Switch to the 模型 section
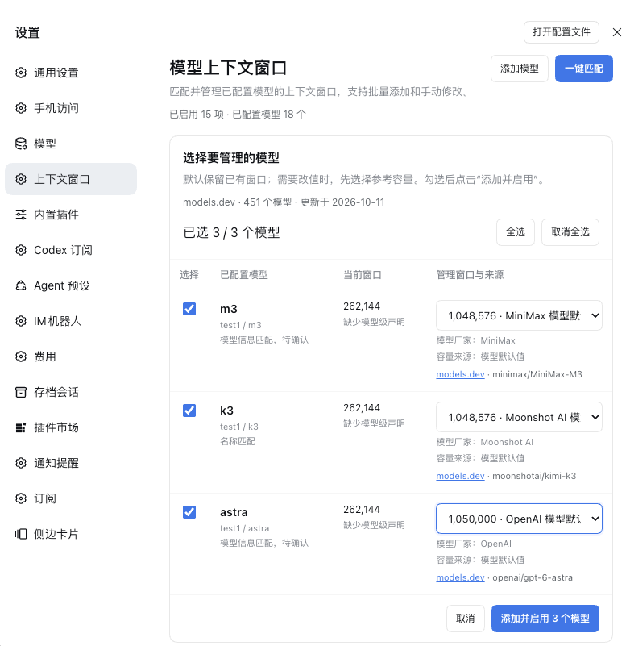Viewport: 626px width, 646px height. 71,144
